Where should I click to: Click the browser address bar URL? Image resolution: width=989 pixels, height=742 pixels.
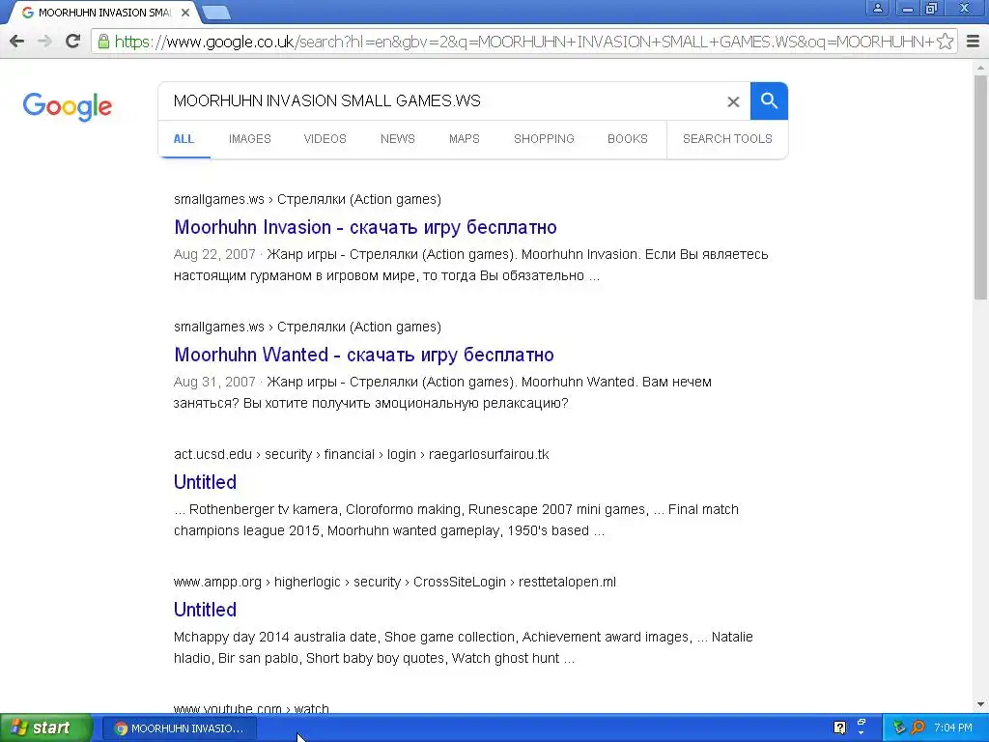(523, 42)
